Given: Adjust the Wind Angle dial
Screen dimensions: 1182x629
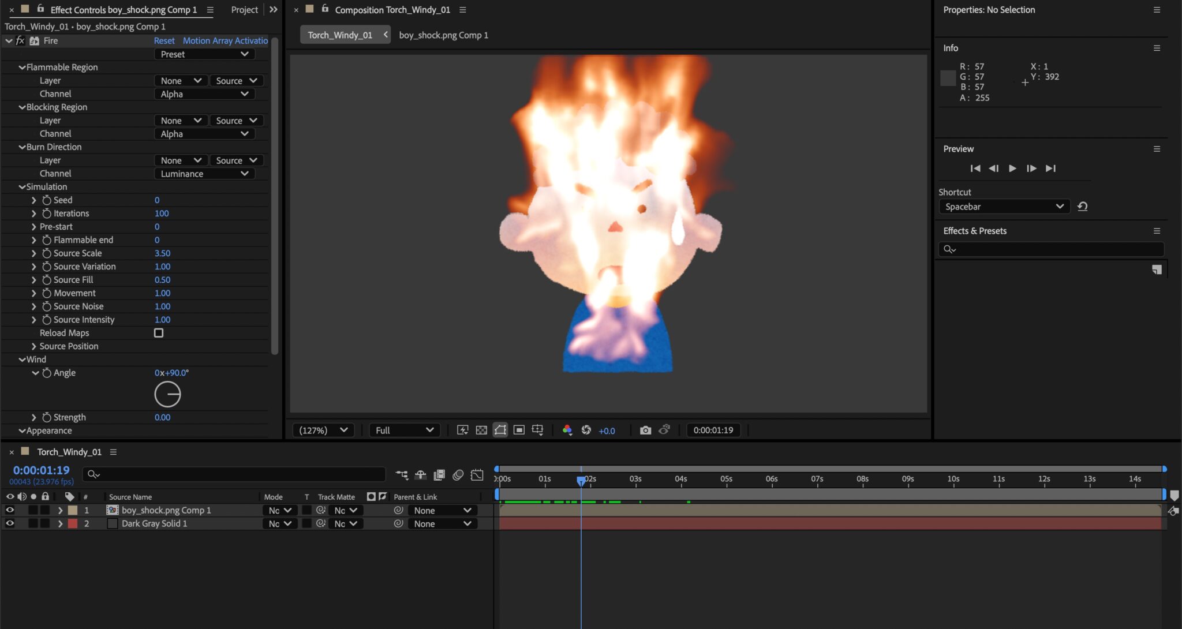Looking at the screenshot, I should (x=168, y=394).
